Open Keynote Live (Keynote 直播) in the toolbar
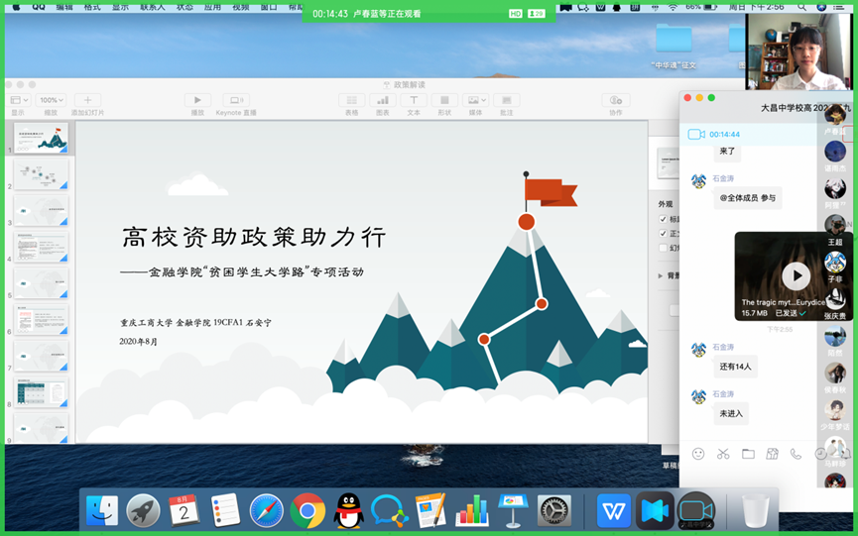Screen dimensions: 858x536 tap(236, 100)
